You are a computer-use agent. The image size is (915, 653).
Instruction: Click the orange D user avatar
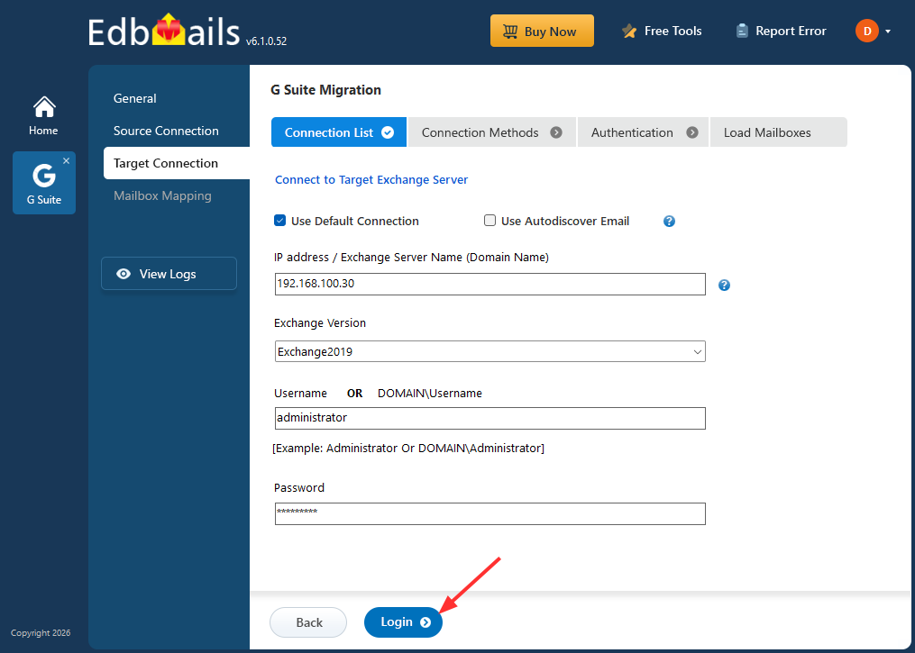pyautogui.click(x=863, y=30)
